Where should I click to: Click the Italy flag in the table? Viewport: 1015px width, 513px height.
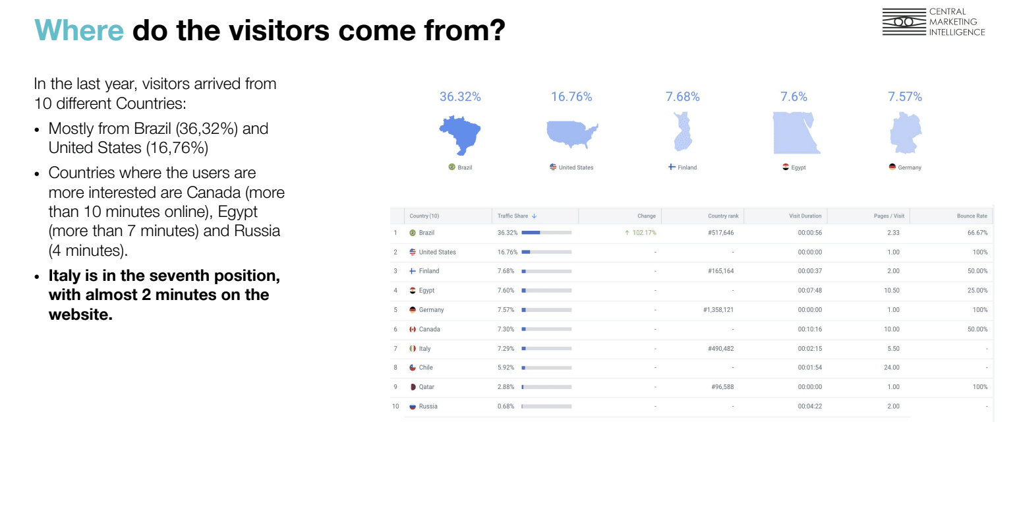pos(413,348)
